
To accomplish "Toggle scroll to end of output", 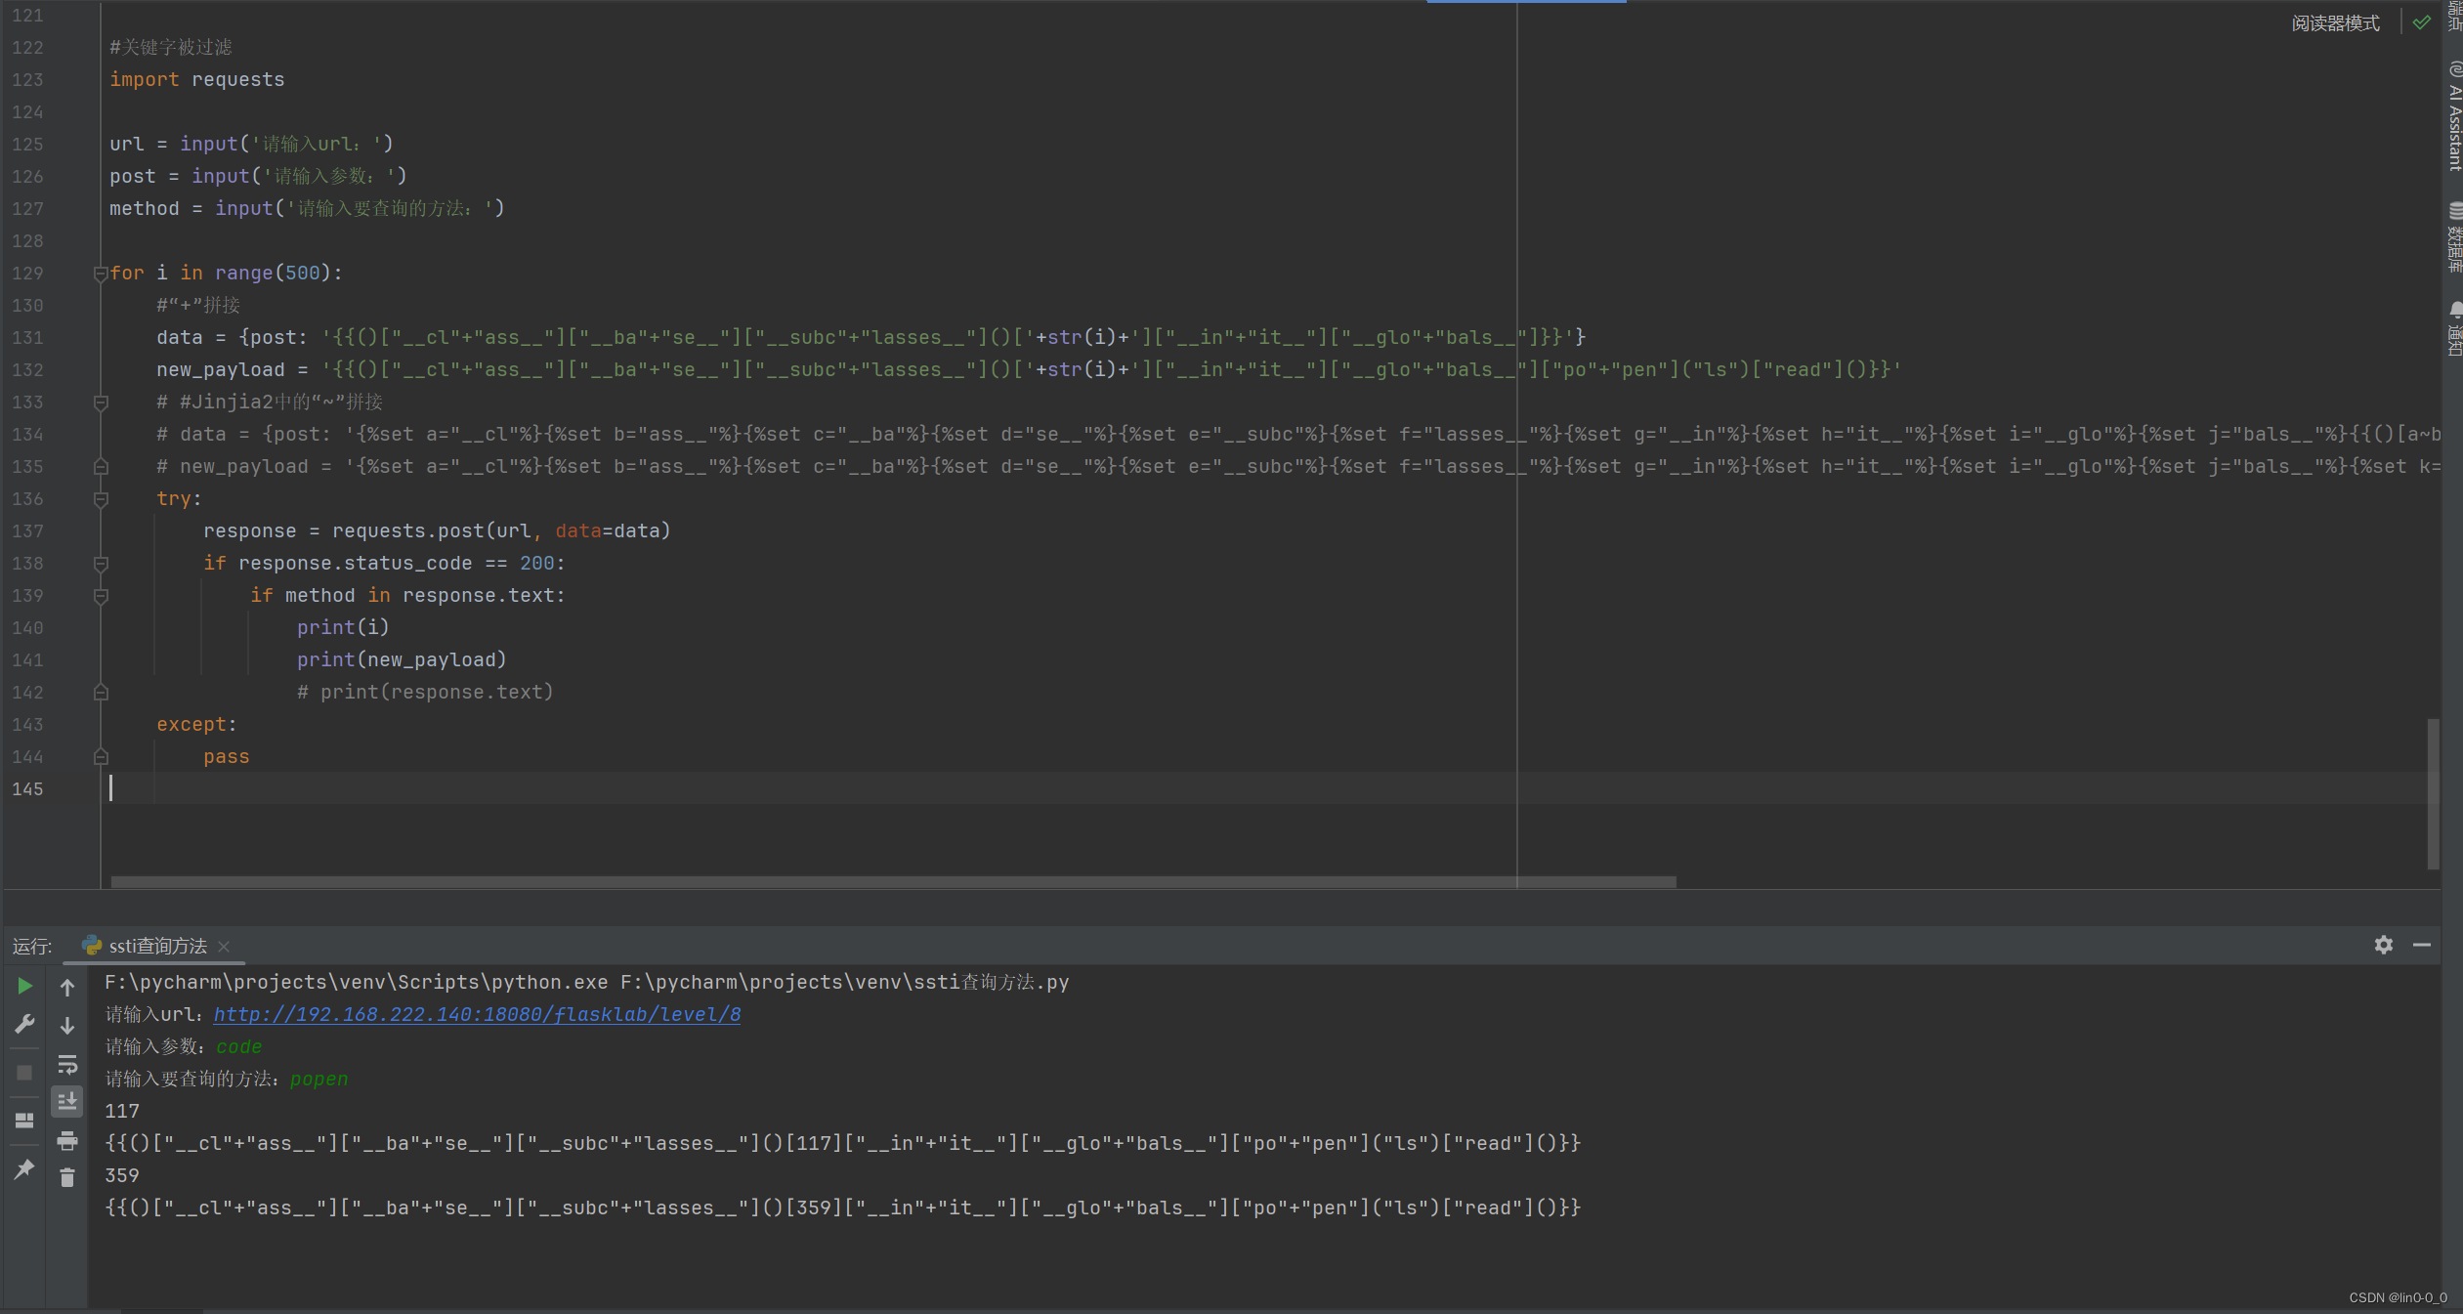I will click(67, 1102).
